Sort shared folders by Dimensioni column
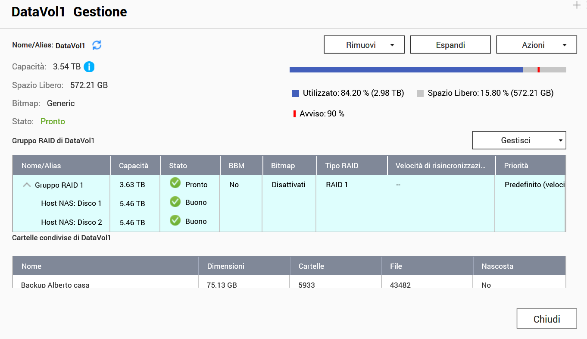 (x=225, y=266)
